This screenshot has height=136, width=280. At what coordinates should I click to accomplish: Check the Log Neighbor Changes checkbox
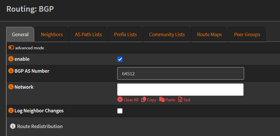120,111
